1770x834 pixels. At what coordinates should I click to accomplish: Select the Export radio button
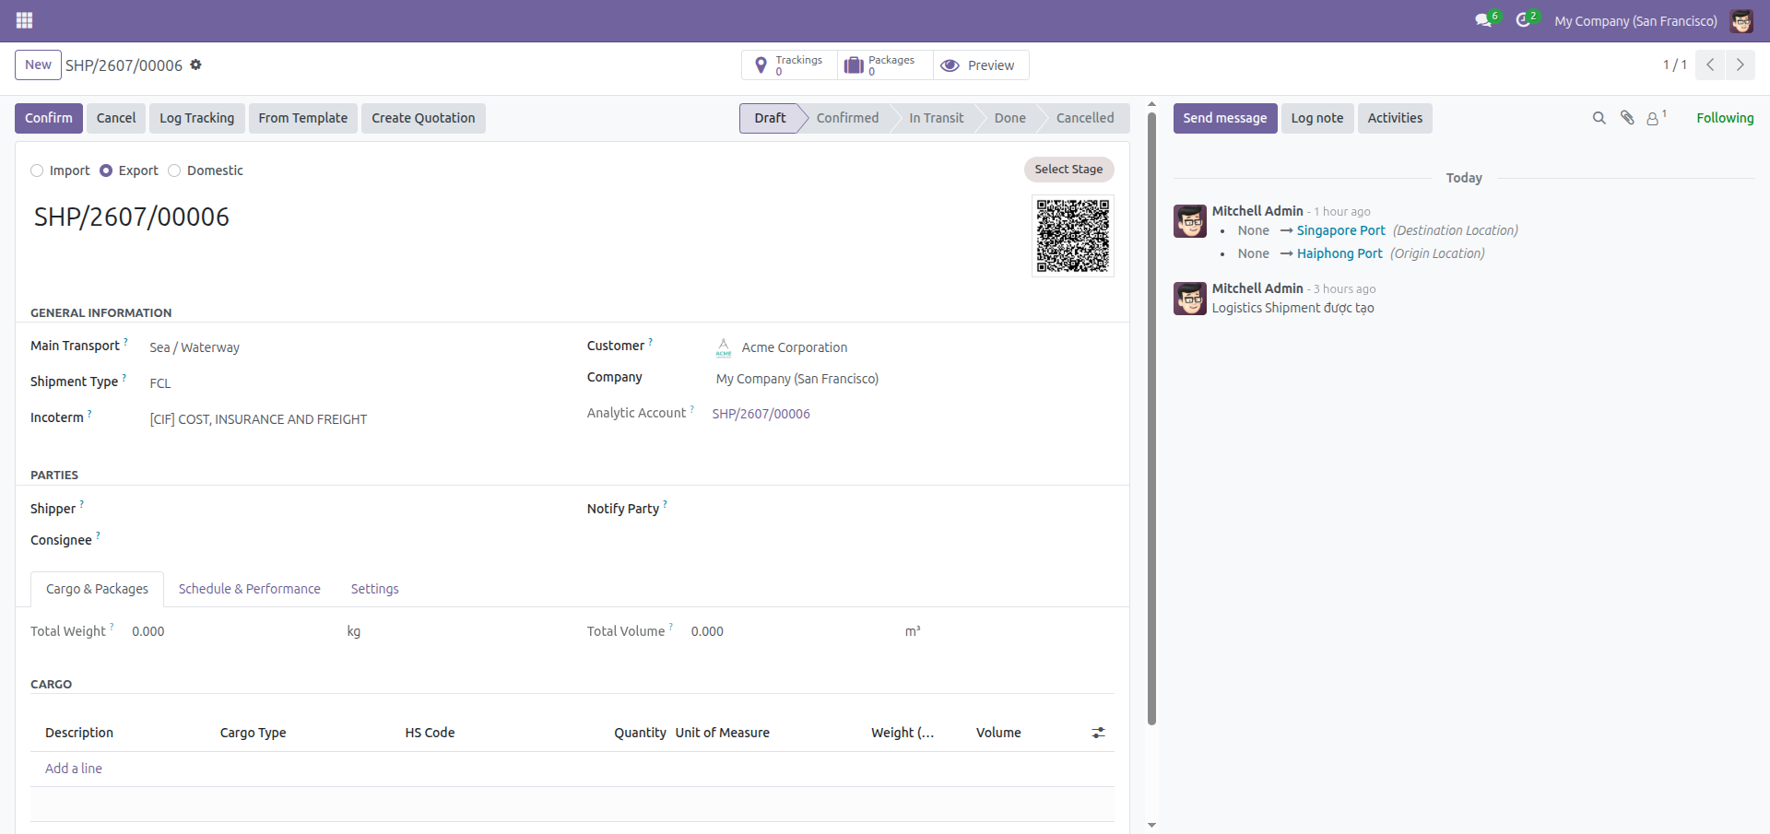pos(106,170)
